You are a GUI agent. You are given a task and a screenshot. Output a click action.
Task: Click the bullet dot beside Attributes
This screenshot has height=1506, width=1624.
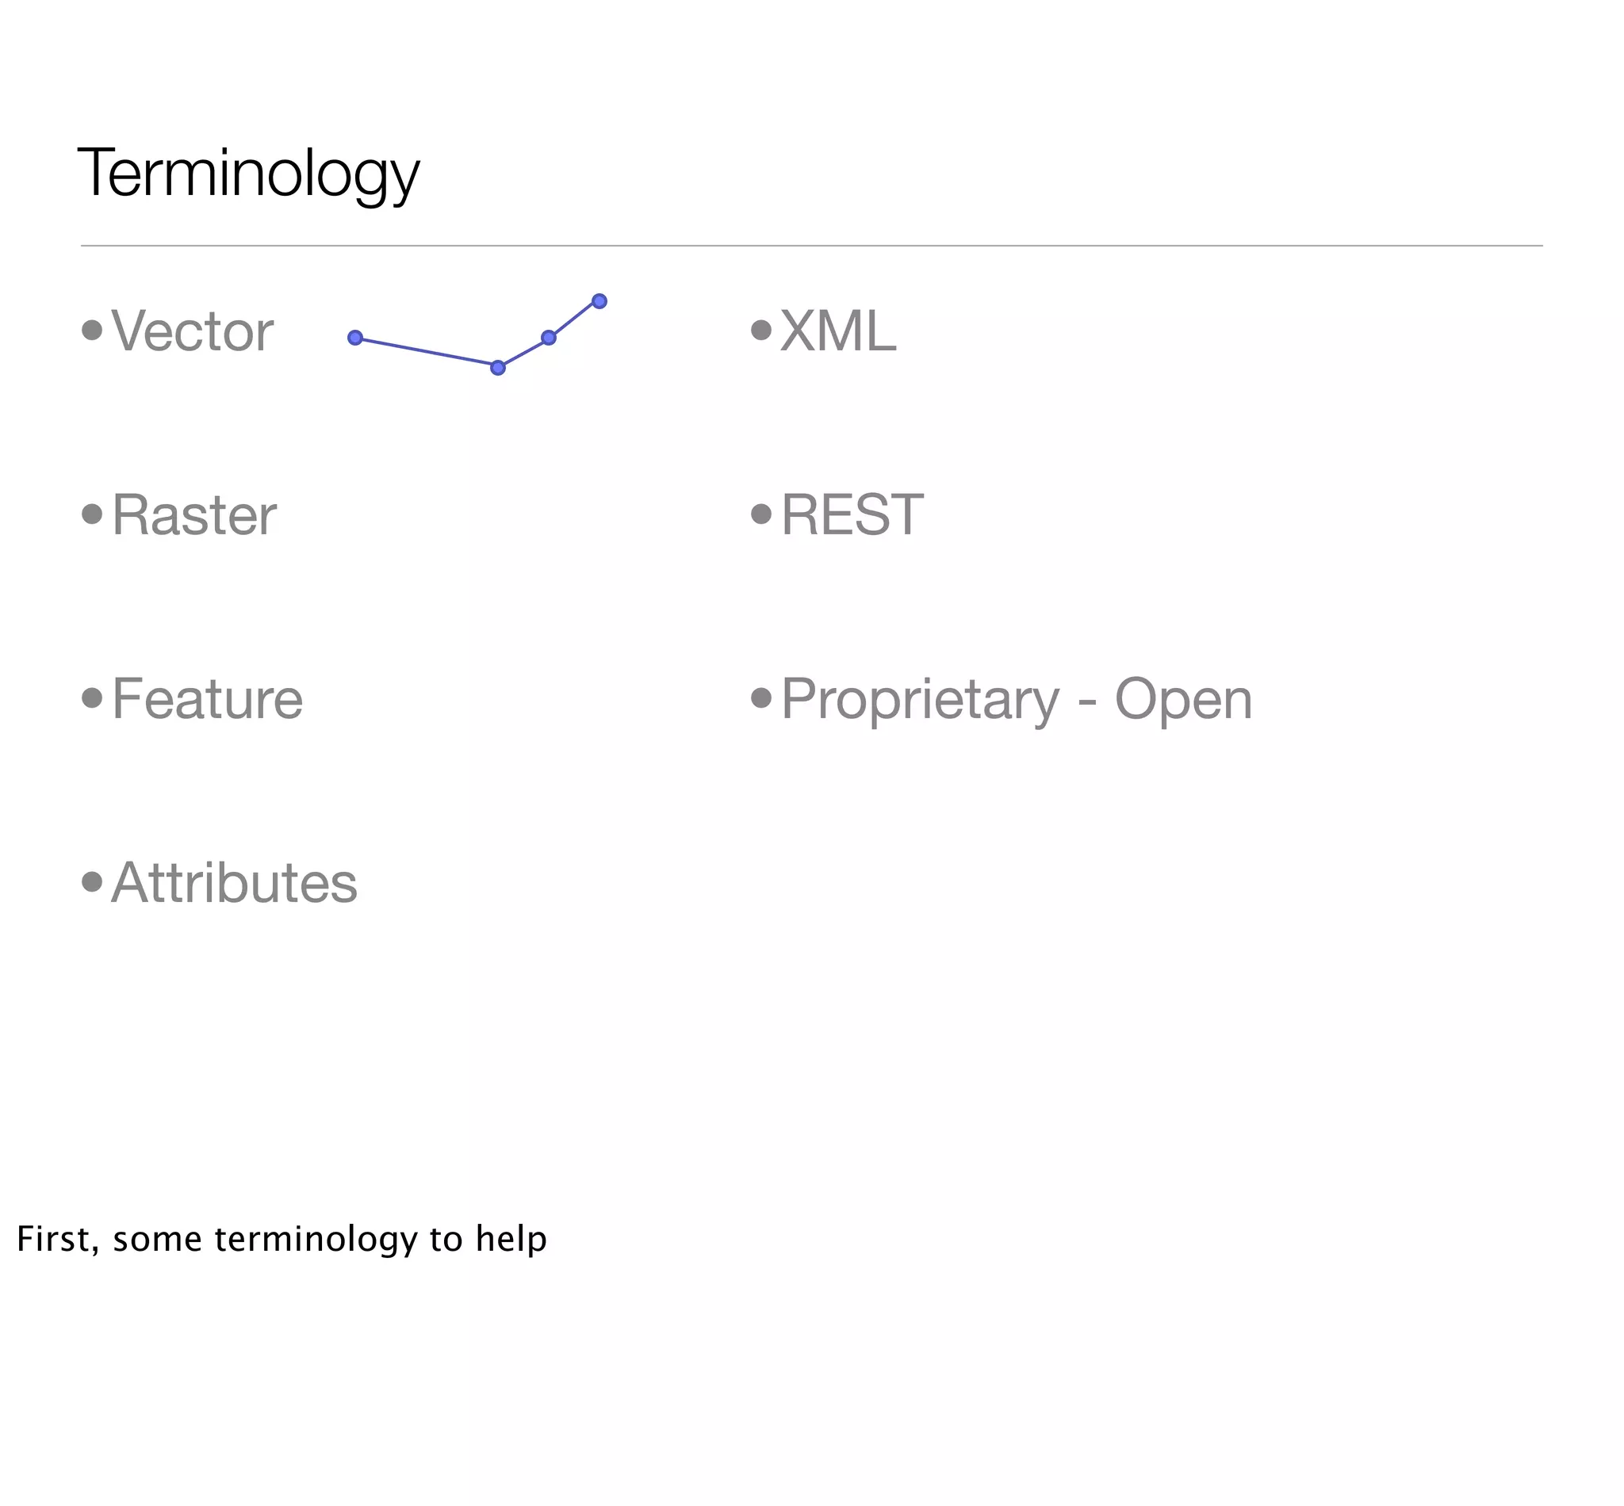click(x=92, y=881)
